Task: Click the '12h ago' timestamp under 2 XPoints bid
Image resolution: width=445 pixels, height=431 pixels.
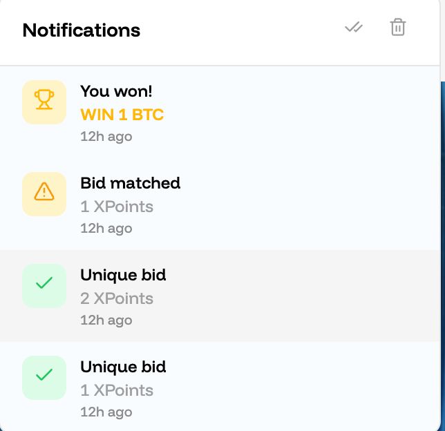Action: pyautogui.click(x=106, y=320)
